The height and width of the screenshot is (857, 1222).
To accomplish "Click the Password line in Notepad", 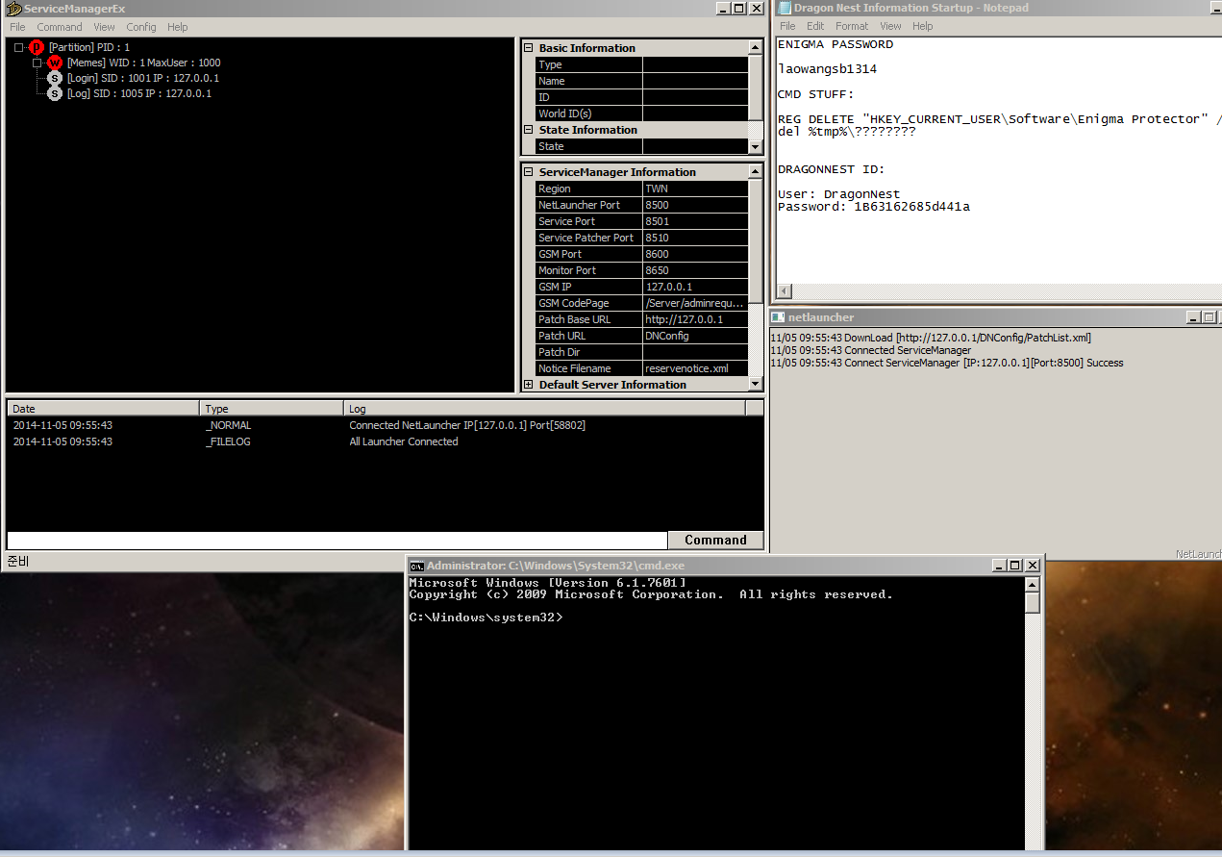I will pos(874,207).
